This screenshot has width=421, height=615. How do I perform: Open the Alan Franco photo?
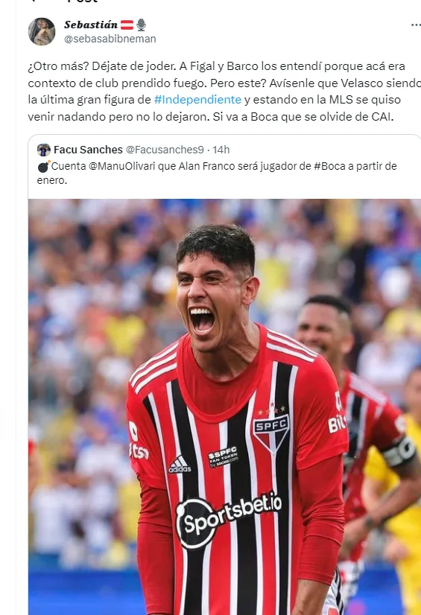224,407
